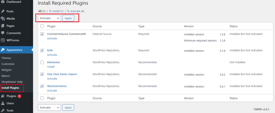Filter plugins by To Install tab
The height and width of the screenshot is (113, 275).
click(x=54, y=11)
